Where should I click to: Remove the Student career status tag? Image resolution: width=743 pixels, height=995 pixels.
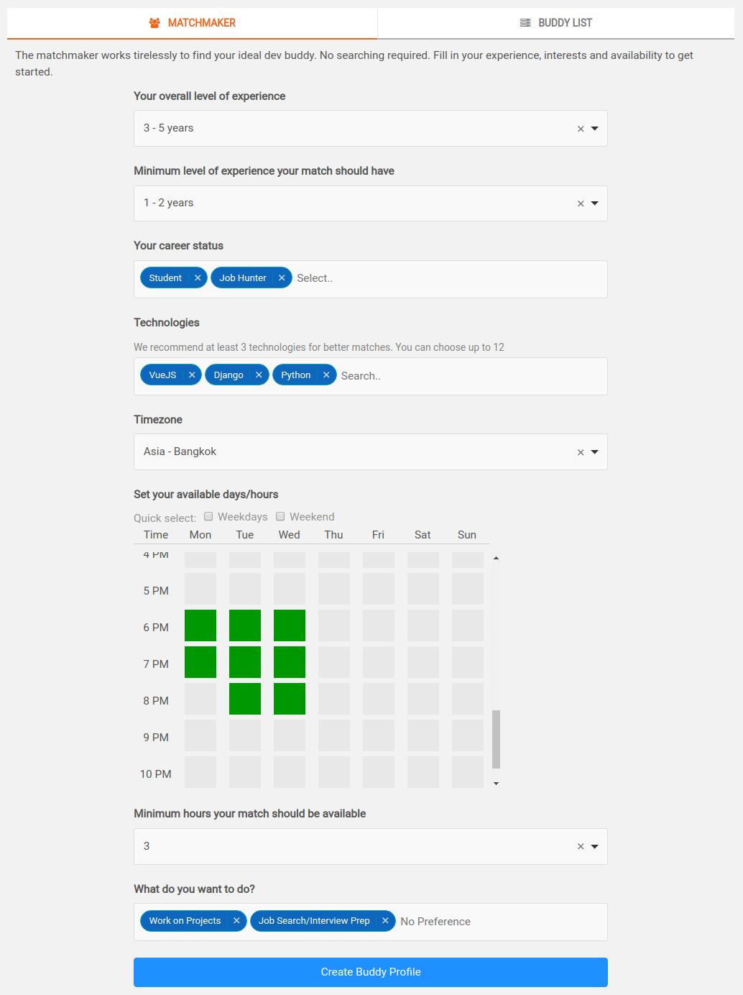198,278
